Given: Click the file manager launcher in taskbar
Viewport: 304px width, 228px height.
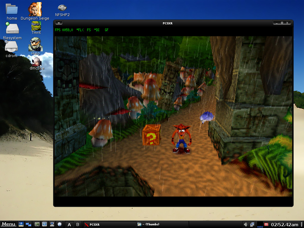Looking at the screenshot, I should coord(45,224).
